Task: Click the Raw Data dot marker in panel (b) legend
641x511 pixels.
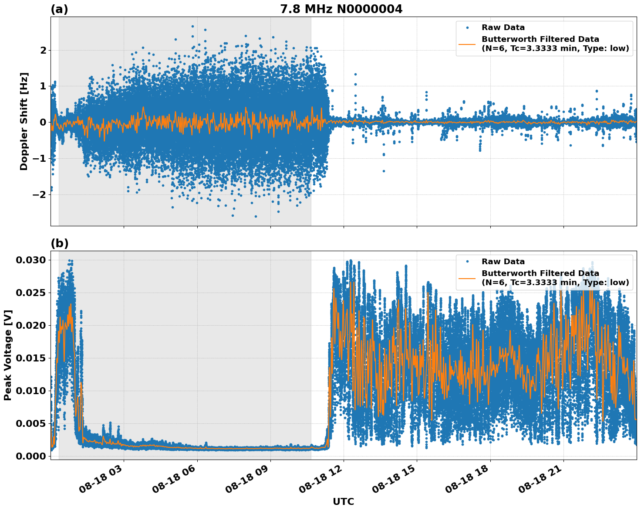Action: (467, 262)
